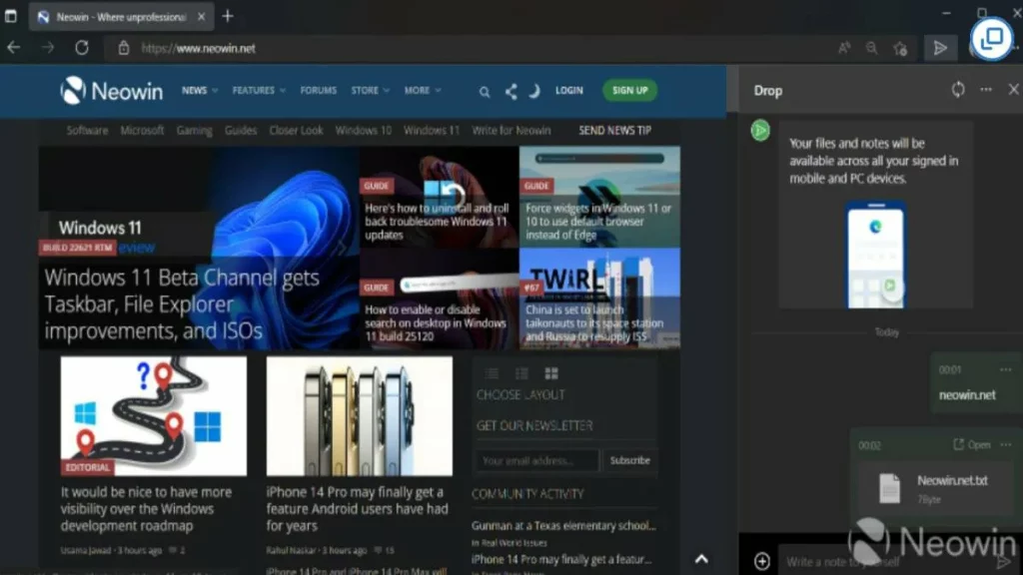Reload the Neowin page
This screenshot has width=1023, height=575.
click(x=82, y=48)
